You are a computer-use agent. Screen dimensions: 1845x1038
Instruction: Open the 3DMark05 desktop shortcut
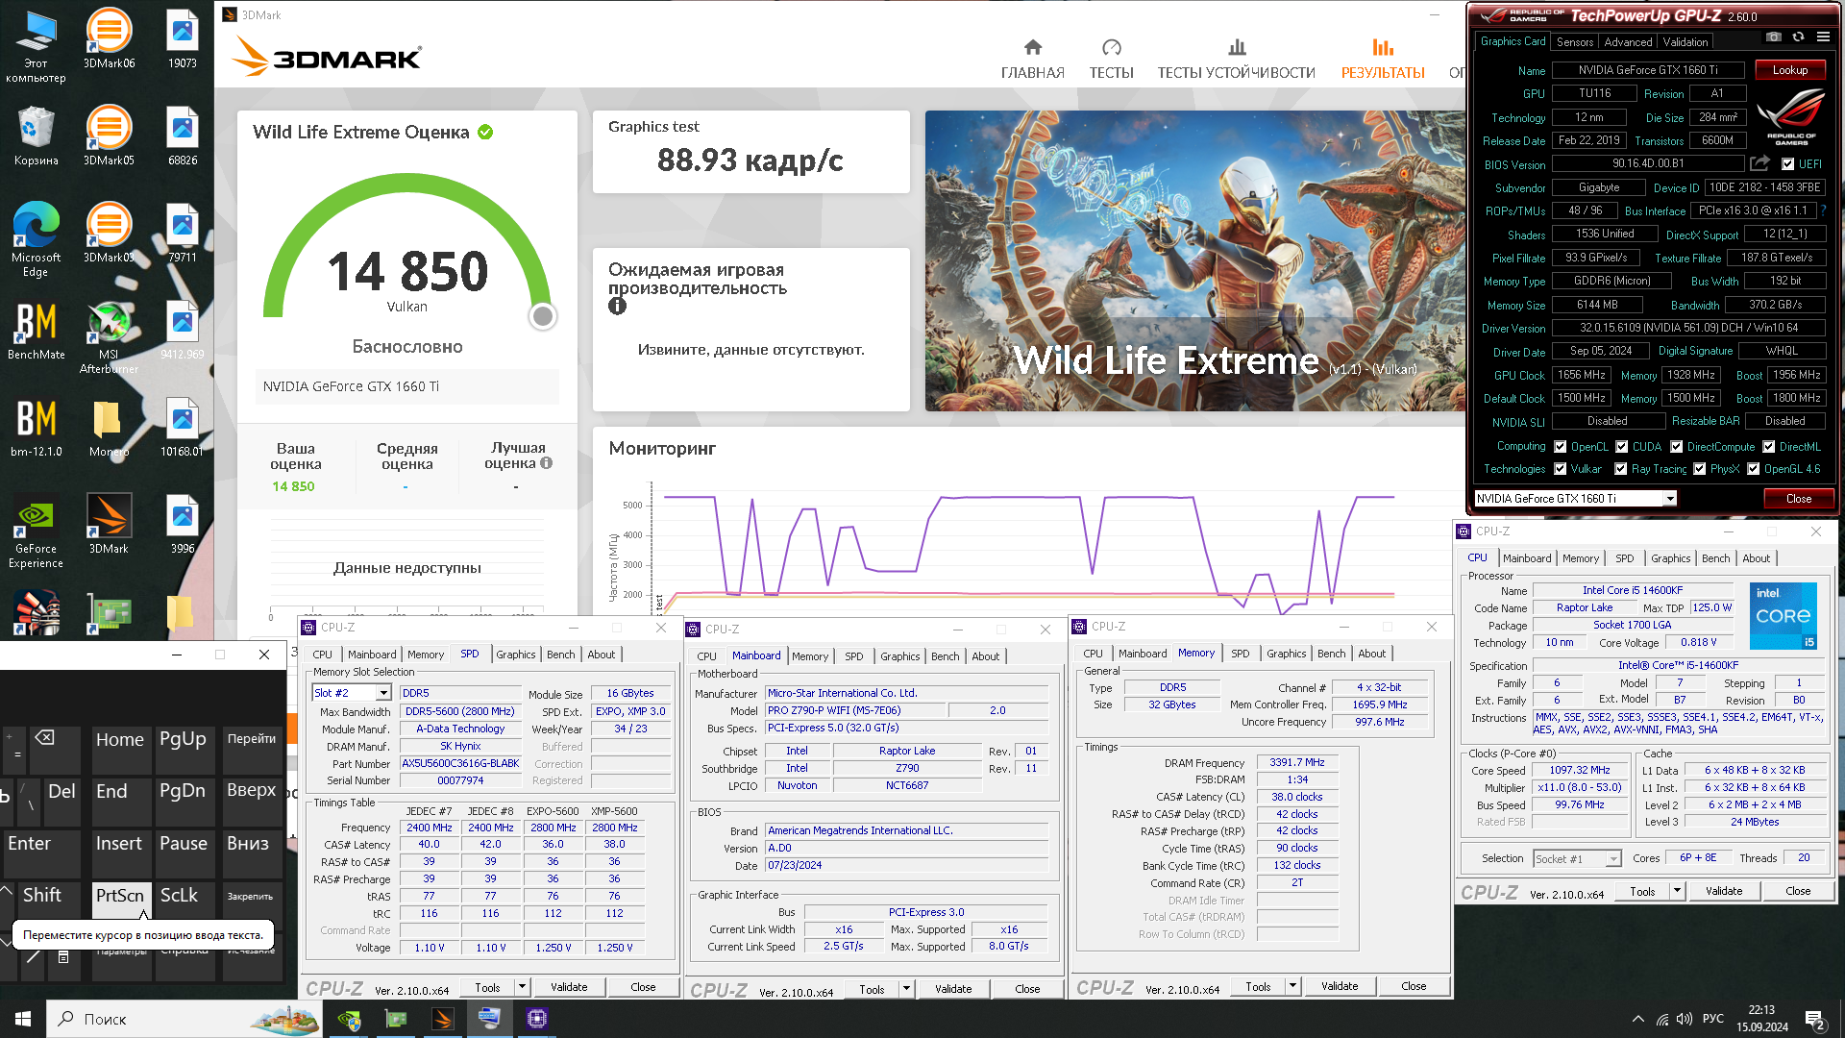109,136
